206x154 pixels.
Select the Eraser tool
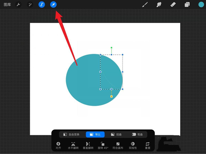[173, 5]
